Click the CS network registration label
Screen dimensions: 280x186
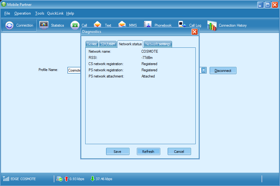click(x=106, y=64)
